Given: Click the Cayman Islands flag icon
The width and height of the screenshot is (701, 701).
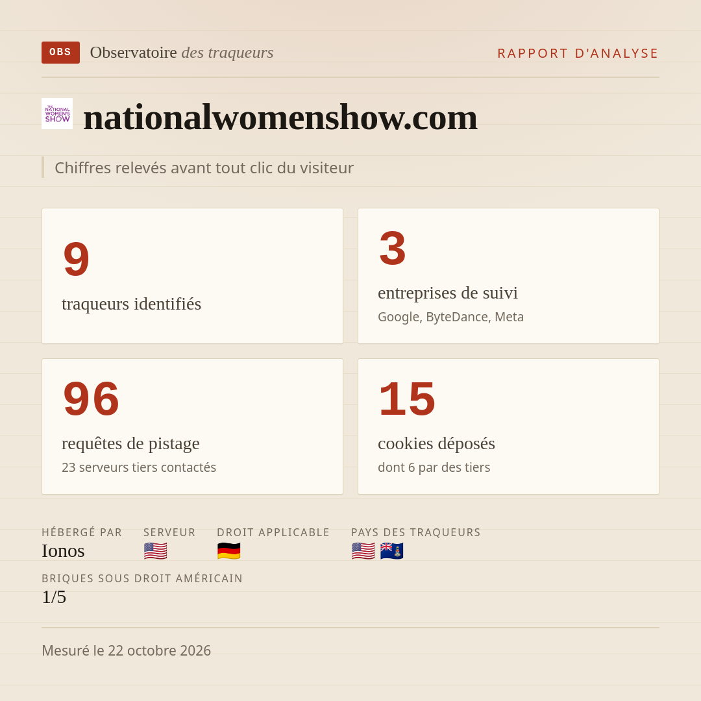Looking at the screenshot, I should (391, 551).
